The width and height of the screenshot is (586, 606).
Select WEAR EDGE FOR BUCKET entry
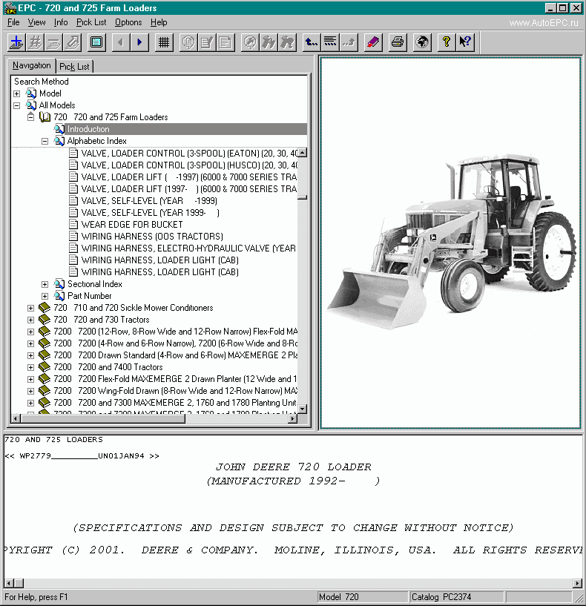(x=132, y=224)
